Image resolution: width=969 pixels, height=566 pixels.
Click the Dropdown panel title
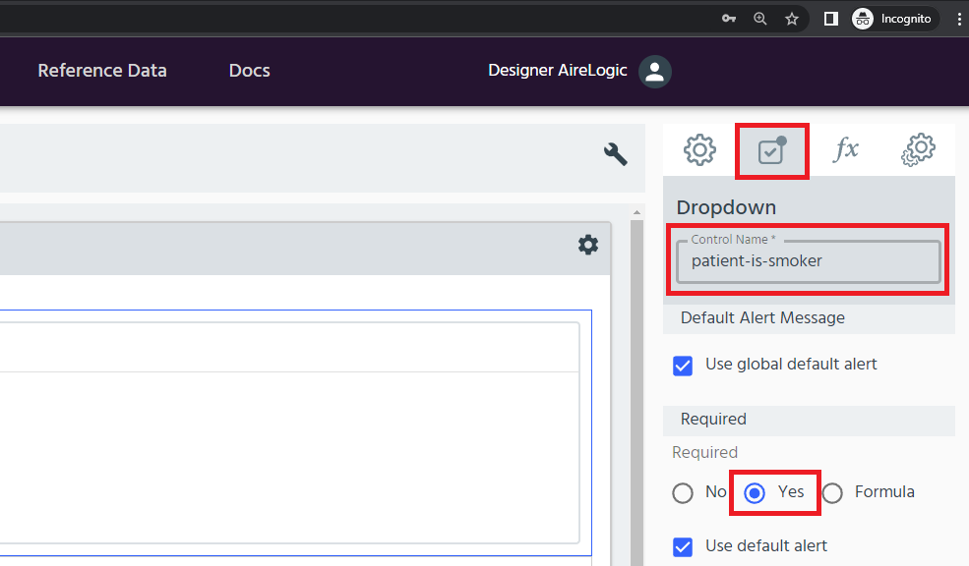pyautogui.click(x=726, y=207)
